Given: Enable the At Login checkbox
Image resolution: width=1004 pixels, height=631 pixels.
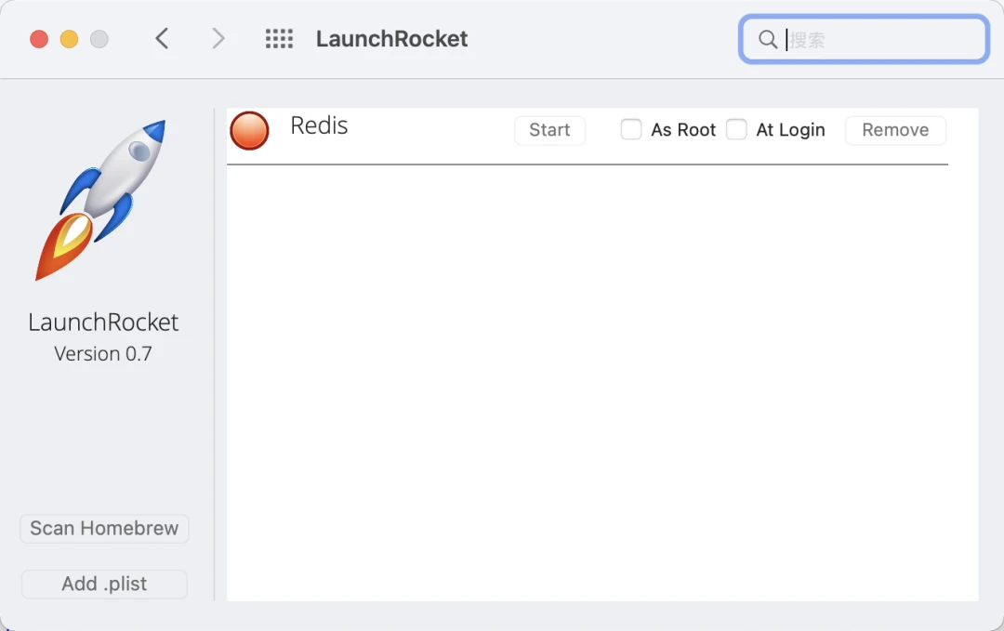Looking at the screenshot, I should (x=736, y=130).
